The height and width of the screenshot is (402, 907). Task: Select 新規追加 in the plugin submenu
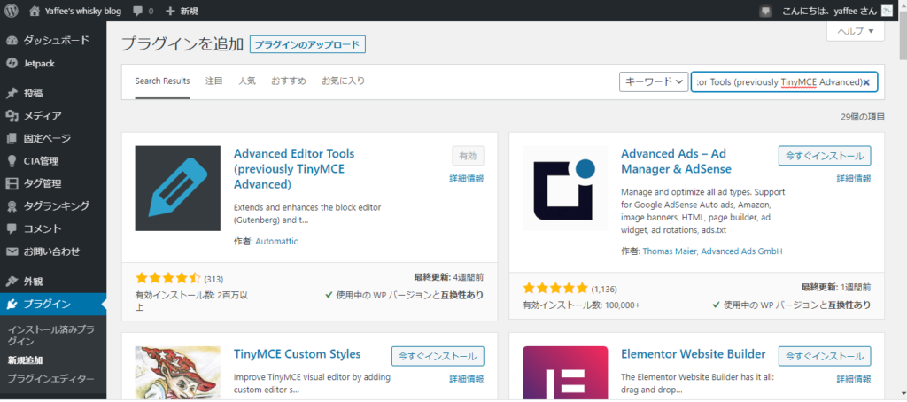25,359
